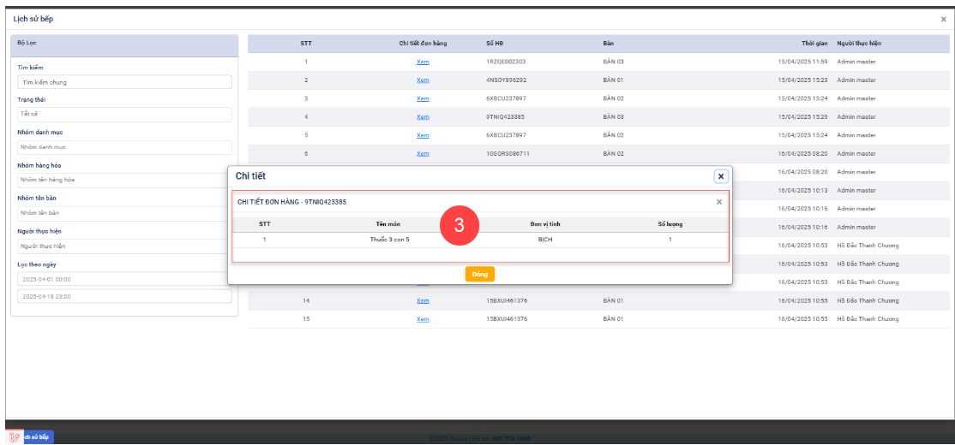Open the Nhóm hàng hóa dropdown

(124, 180)
